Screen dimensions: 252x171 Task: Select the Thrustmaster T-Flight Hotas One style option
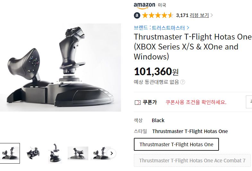176,144
